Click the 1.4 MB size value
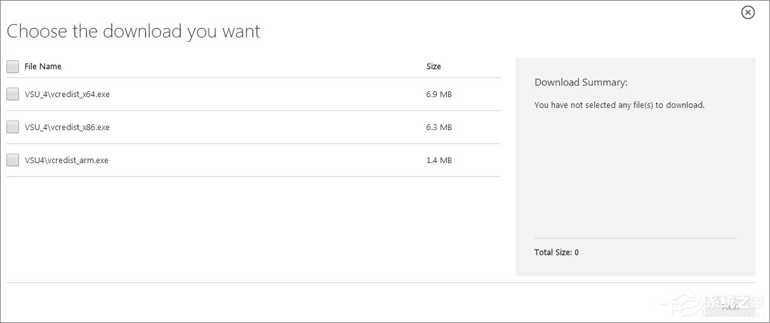Image resolution: width=770 pixels, height=323 pixels. pyautogui.click(x=439, y=161)
